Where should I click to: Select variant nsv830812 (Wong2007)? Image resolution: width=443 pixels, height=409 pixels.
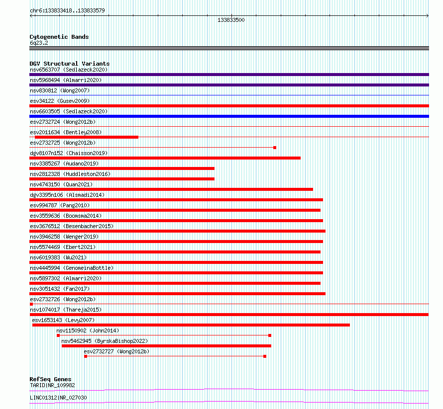pyautogui.click(x=60, y=90)
